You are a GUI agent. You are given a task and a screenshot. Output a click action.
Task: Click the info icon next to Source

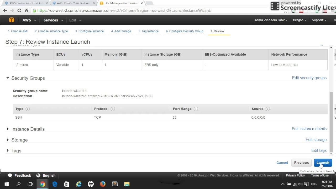(268, 109)
